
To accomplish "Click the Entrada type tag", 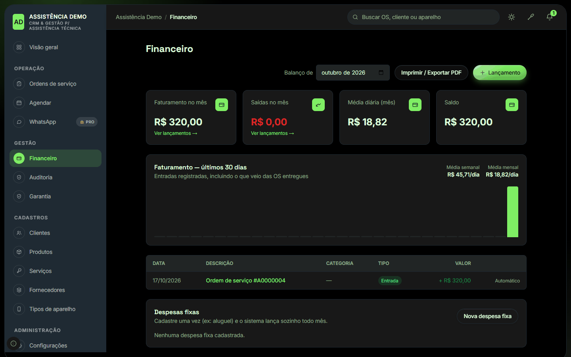I will 390,281.
